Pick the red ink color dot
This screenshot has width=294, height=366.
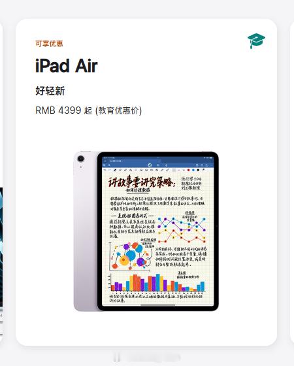189,170
